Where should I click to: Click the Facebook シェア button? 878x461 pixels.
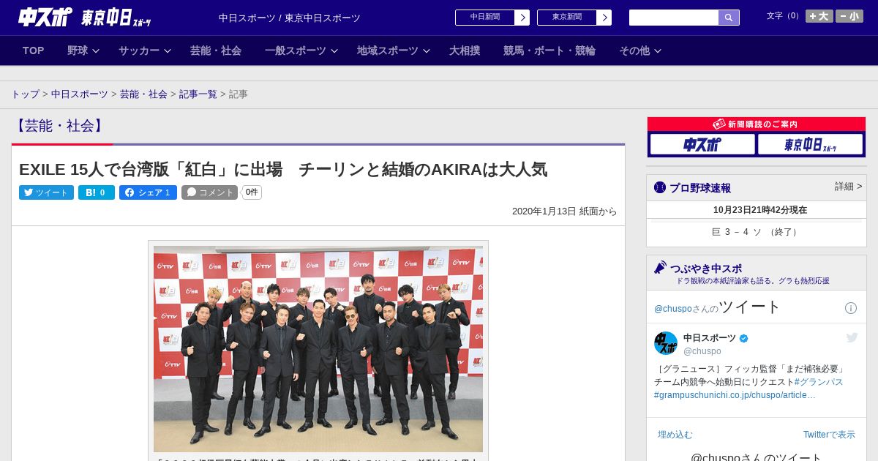click(148, 192)
